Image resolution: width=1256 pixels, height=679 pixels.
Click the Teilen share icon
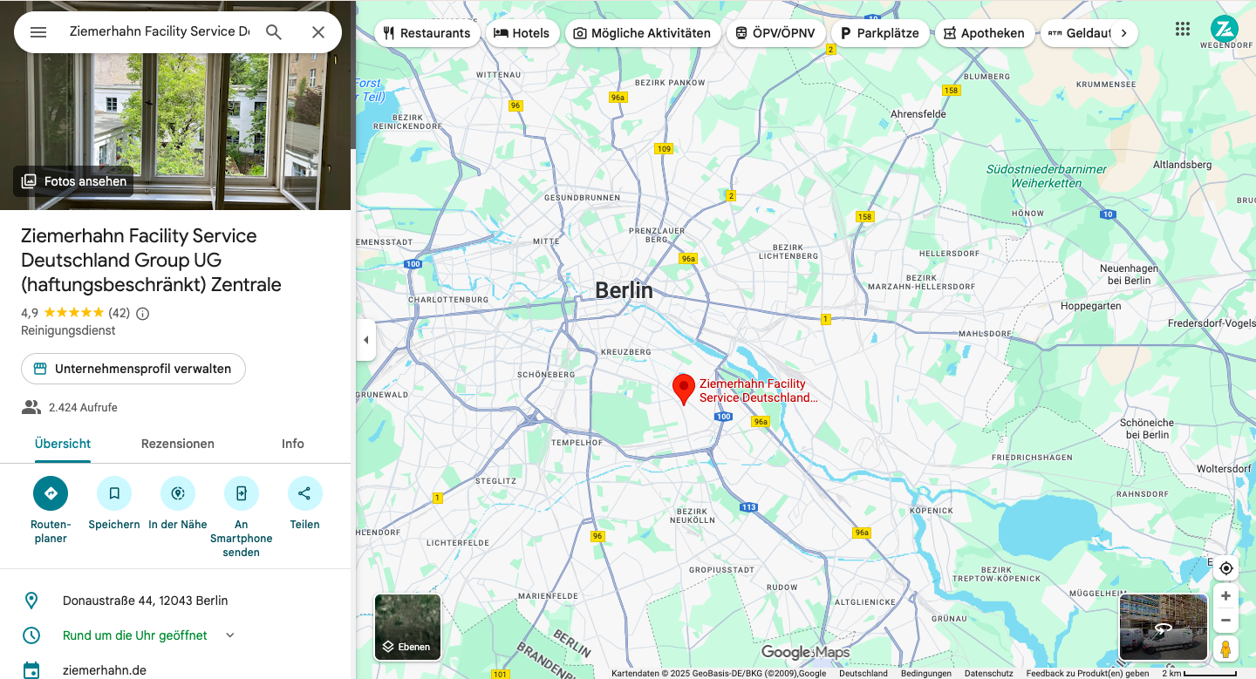304,493
